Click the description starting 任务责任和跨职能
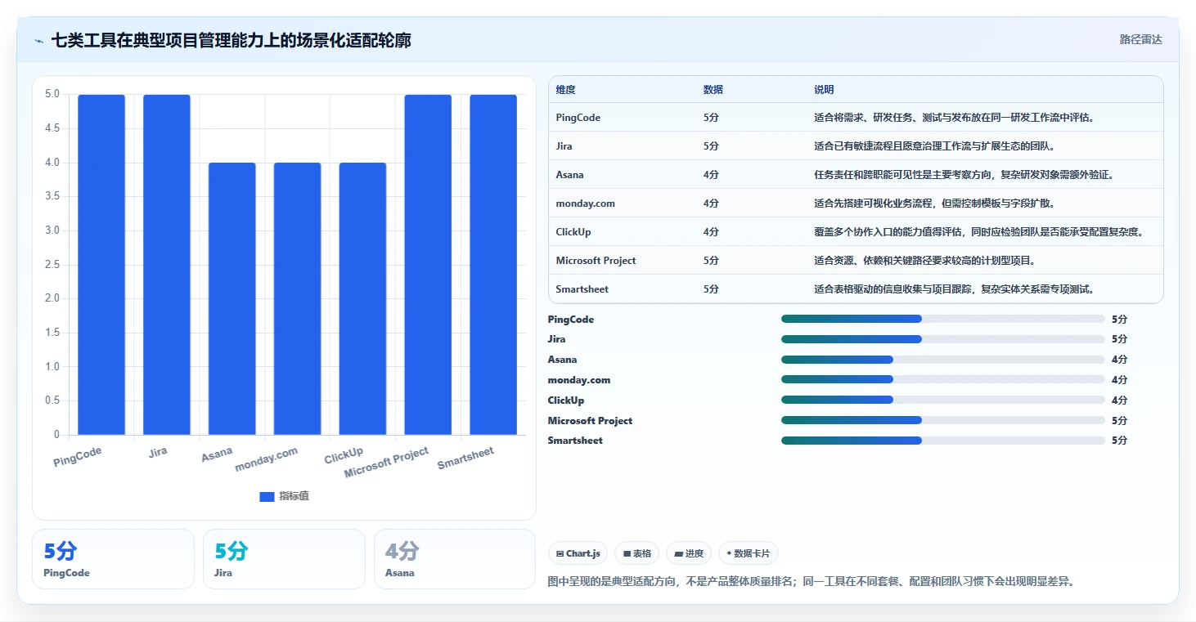Screen dimensions: 1196x622 [x=964, y=175]
